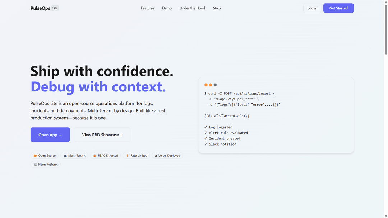
Task: Click the lock icon on RBAC Enforced badge
Action: (x=95, y=156)
